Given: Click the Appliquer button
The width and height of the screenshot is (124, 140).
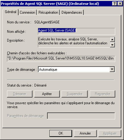Looking at the screenshot, I should pos(110,133).
